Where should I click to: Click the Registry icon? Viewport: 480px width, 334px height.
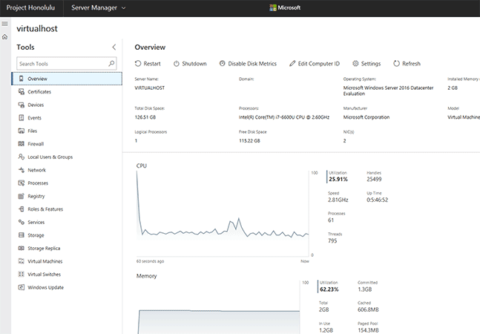click(21, 196)
